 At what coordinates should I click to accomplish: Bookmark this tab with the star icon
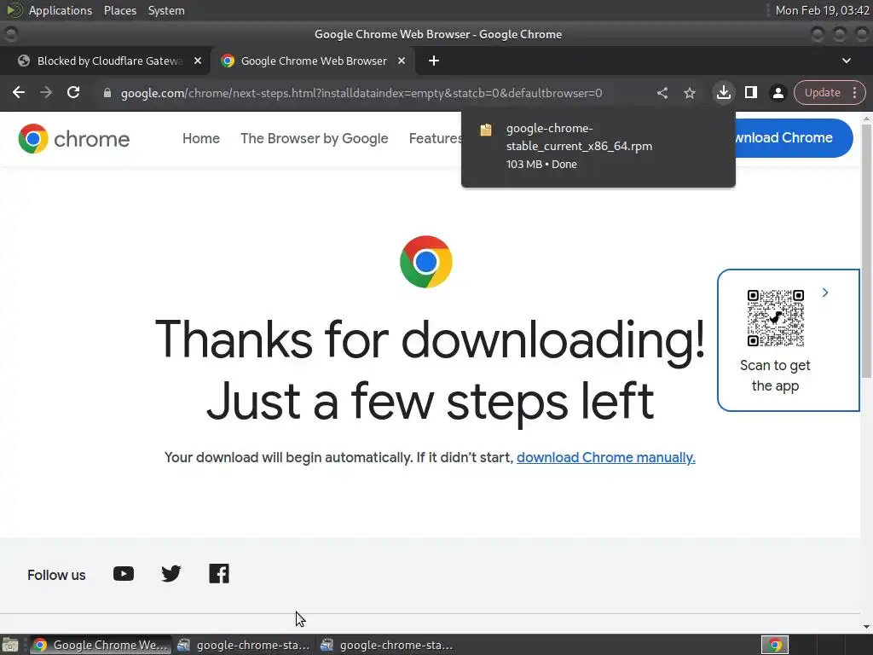690,93
